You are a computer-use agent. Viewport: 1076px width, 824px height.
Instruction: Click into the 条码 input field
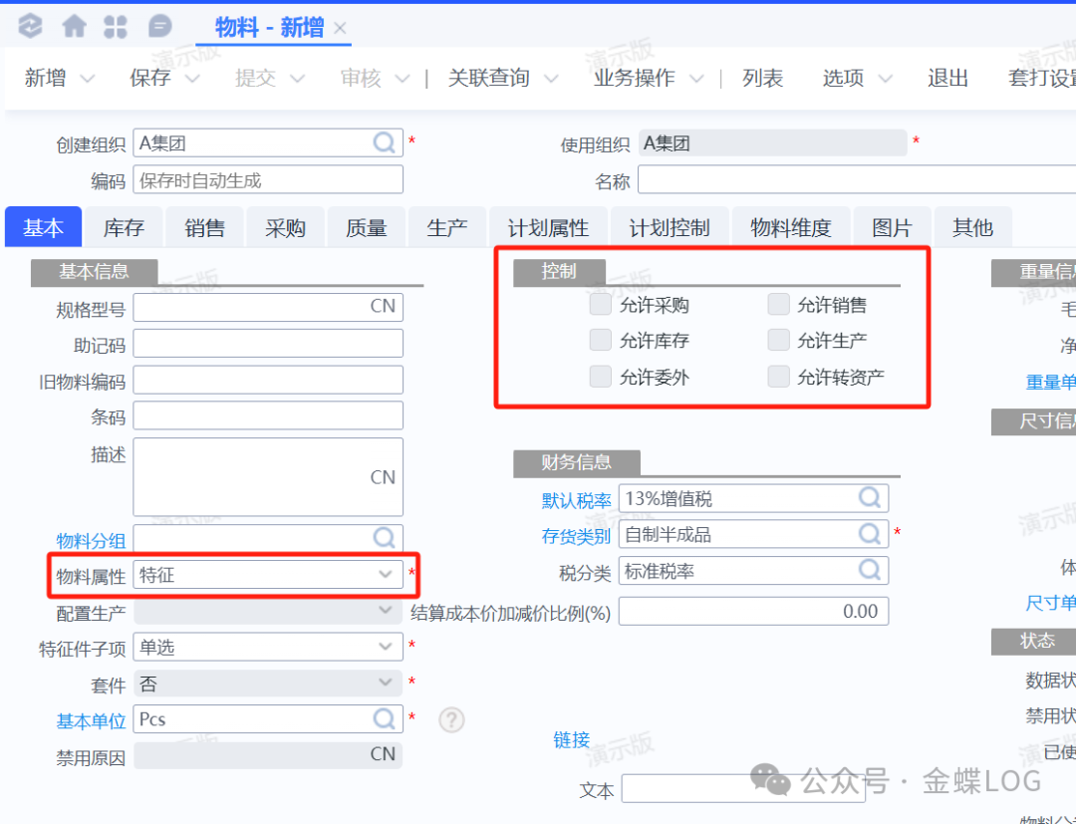268,415
